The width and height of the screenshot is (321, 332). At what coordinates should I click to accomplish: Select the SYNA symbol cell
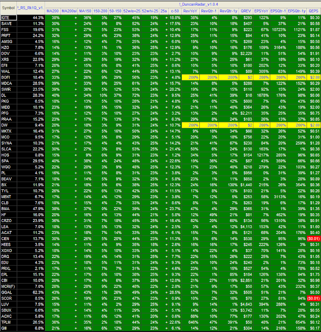(x=8, y=143)
